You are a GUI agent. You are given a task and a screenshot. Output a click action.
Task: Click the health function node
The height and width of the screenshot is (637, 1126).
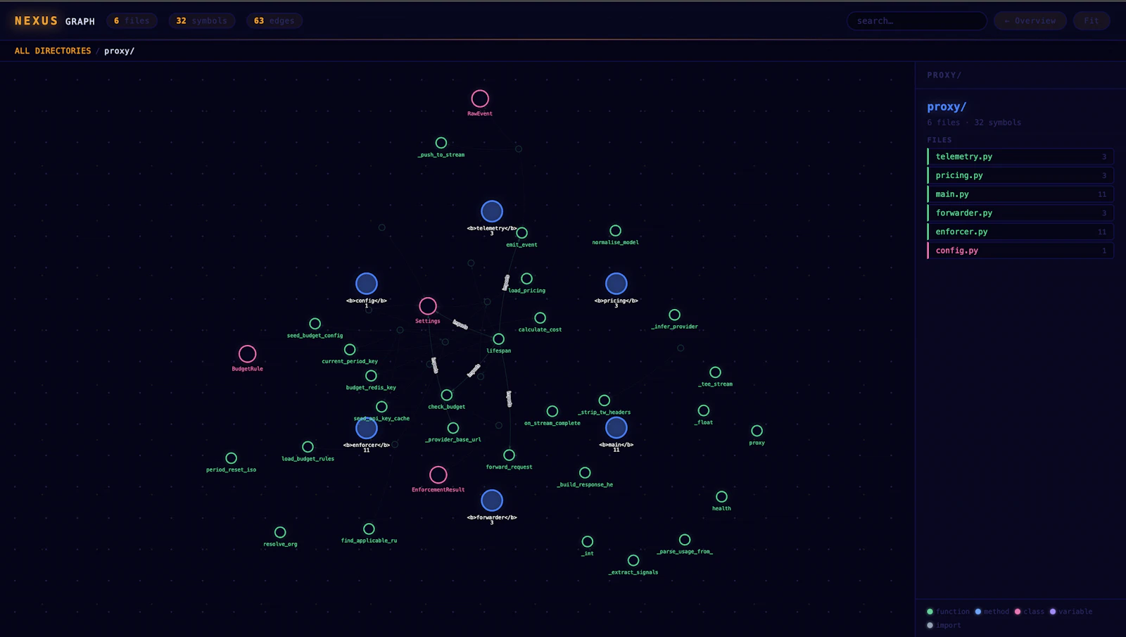pos(722,497)
